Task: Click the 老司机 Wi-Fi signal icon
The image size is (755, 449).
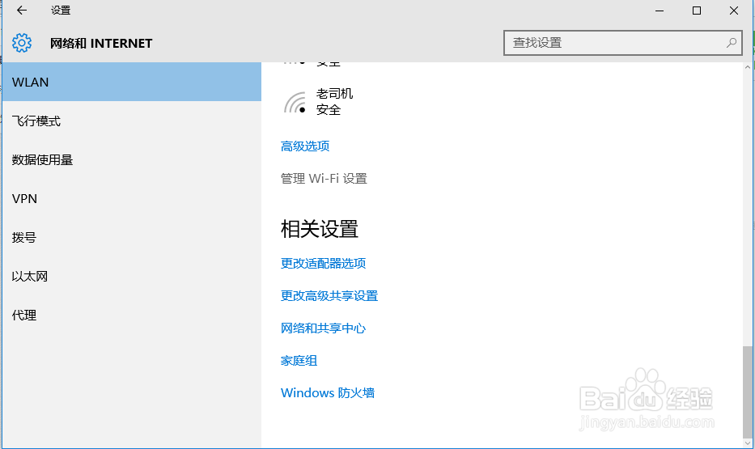Action: pyautogui.click(x=295, y=103)
